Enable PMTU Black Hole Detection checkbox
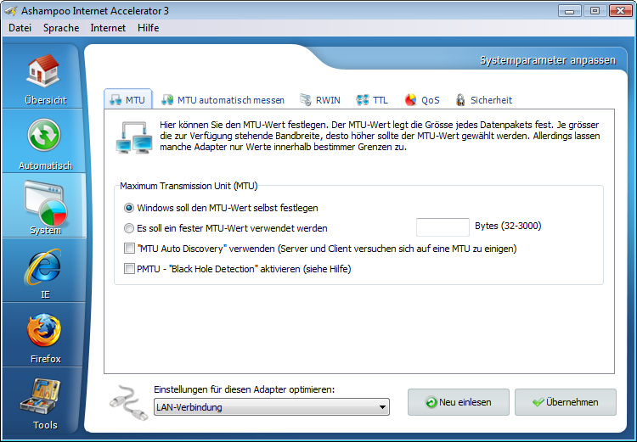Image resolution: width=637 pixels, height=442 pixels. (x=129, y=269)
